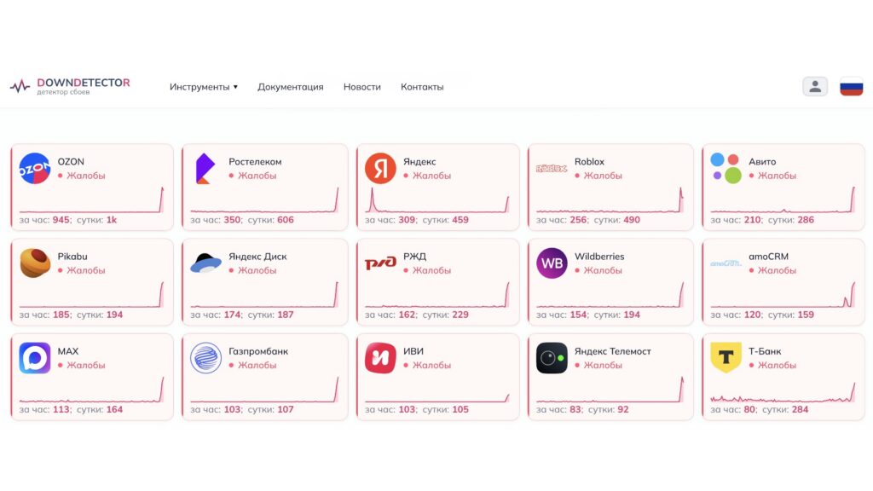Open the Контакты menu item
The image size is (873, 491).
pyautogui.click(x=422, y=87)
